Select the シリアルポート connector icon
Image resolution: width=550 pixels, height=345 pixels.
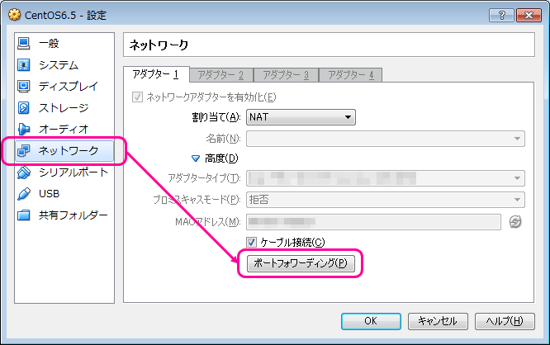pyautogui.click(x=23, y=172)
